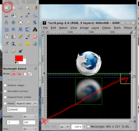Open Rectangle Select tool options menu arrow

click(x=36, y=68)
